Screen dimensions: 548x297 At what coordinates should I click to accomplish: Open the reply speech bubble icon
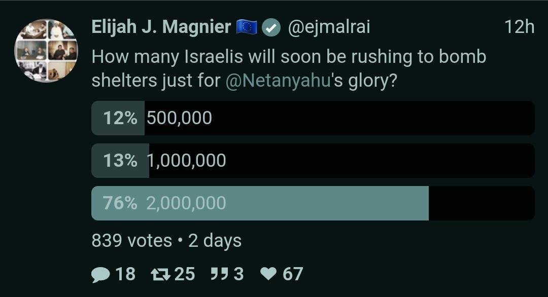[100, 274]
